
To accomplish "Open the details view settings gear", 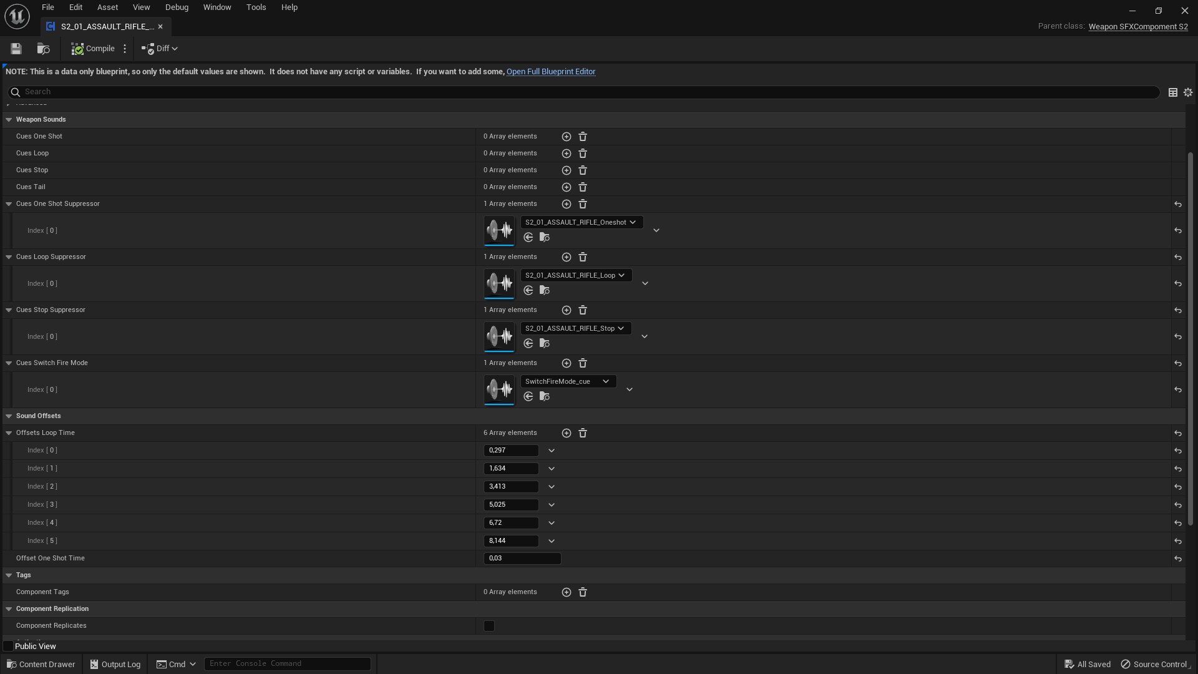I will coord(1187,92).
